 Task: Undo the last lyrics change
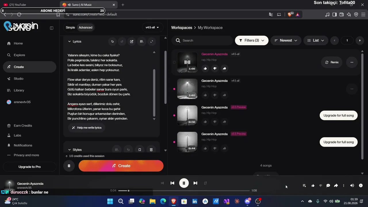pos(112,41)
